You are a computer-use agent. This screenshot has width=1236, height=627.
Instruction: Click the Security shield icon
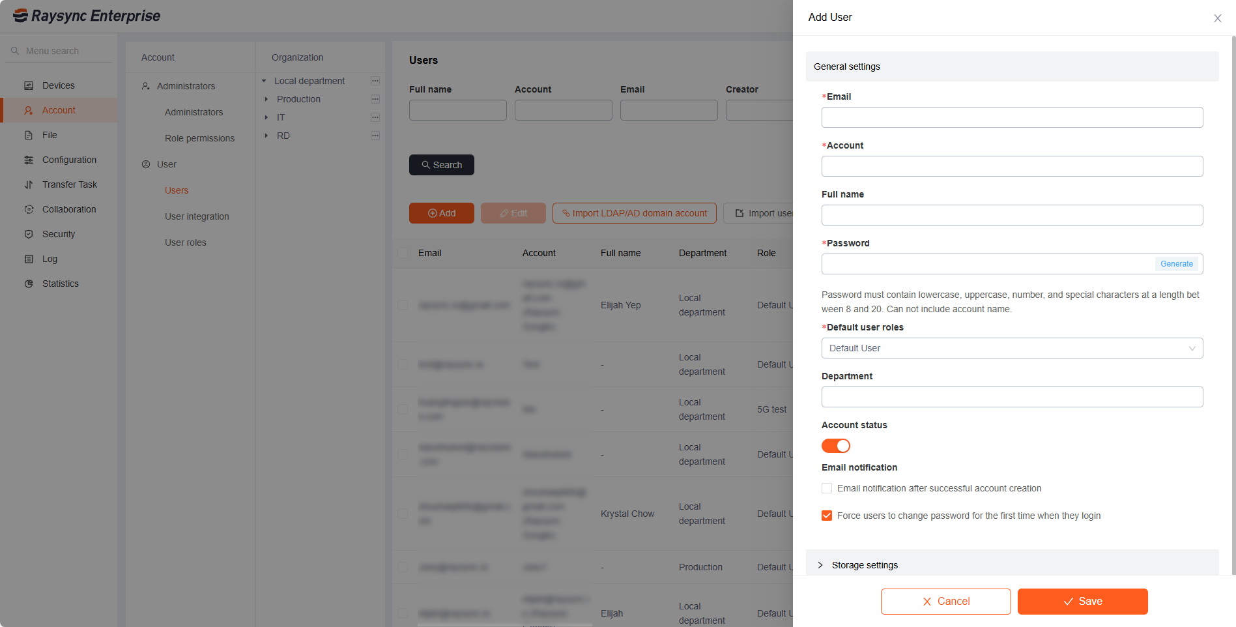pos(29,234)
